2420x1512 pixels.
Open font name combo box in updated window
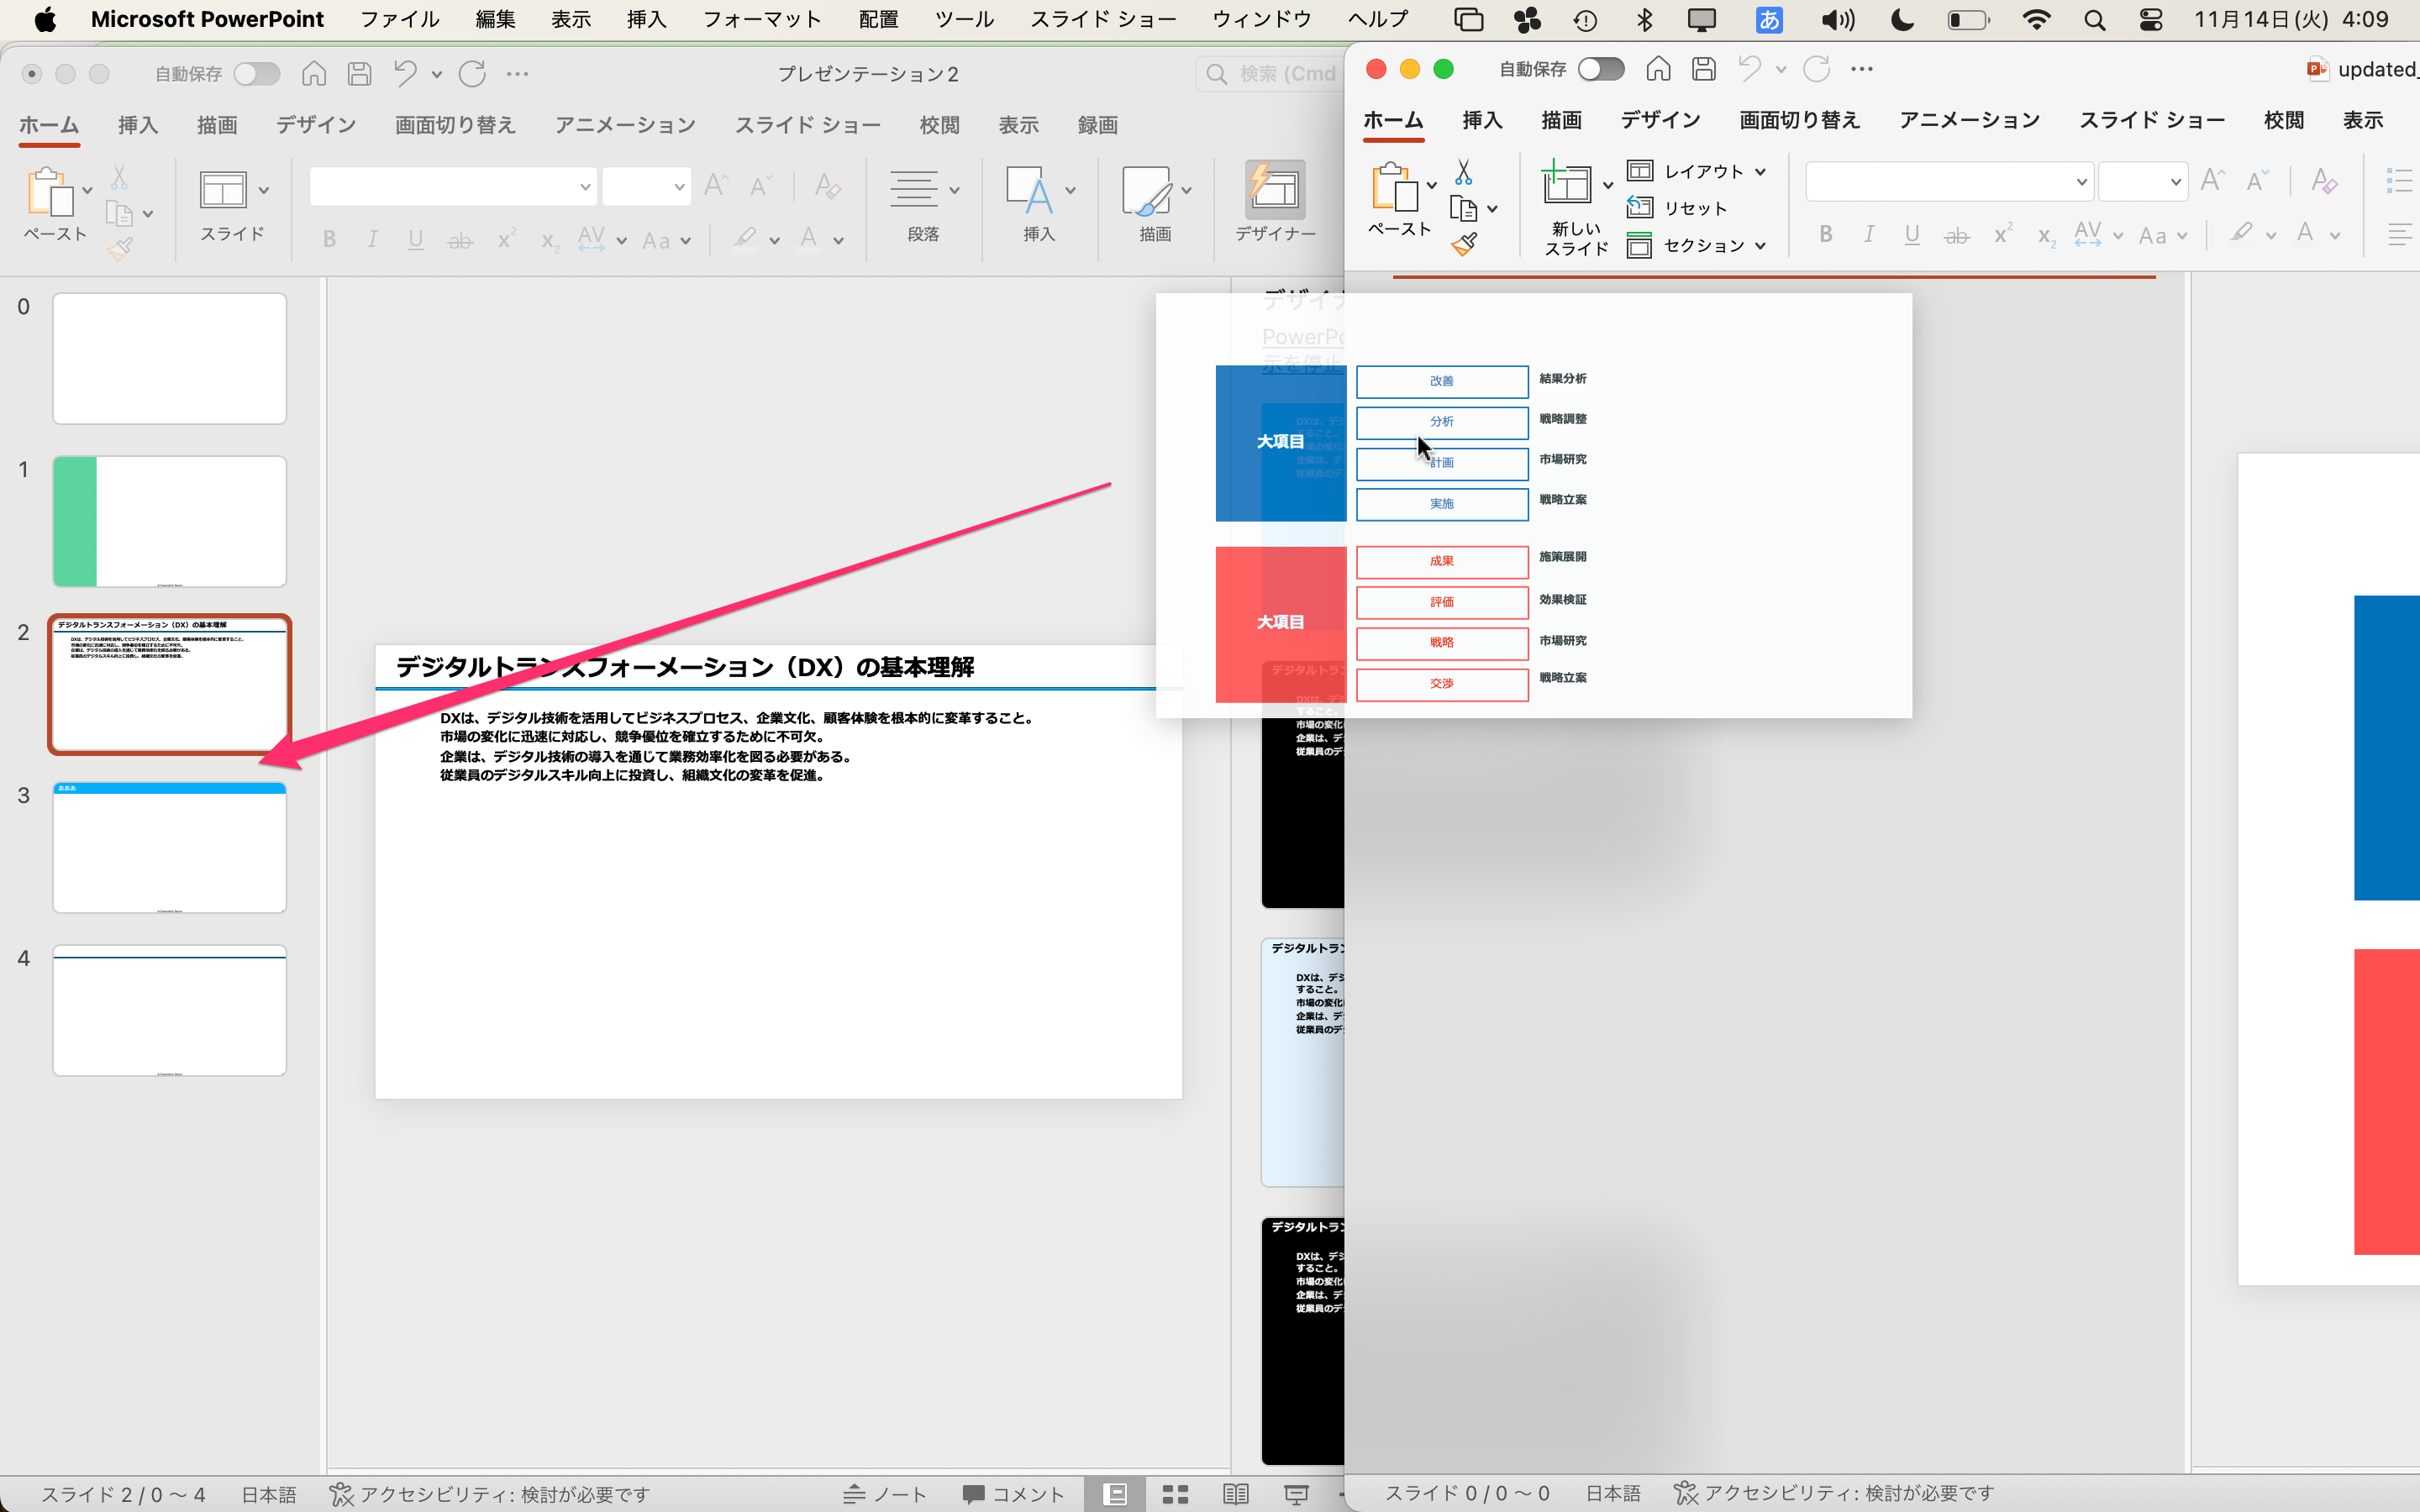pyautogui.click(x=1949, y=182)
